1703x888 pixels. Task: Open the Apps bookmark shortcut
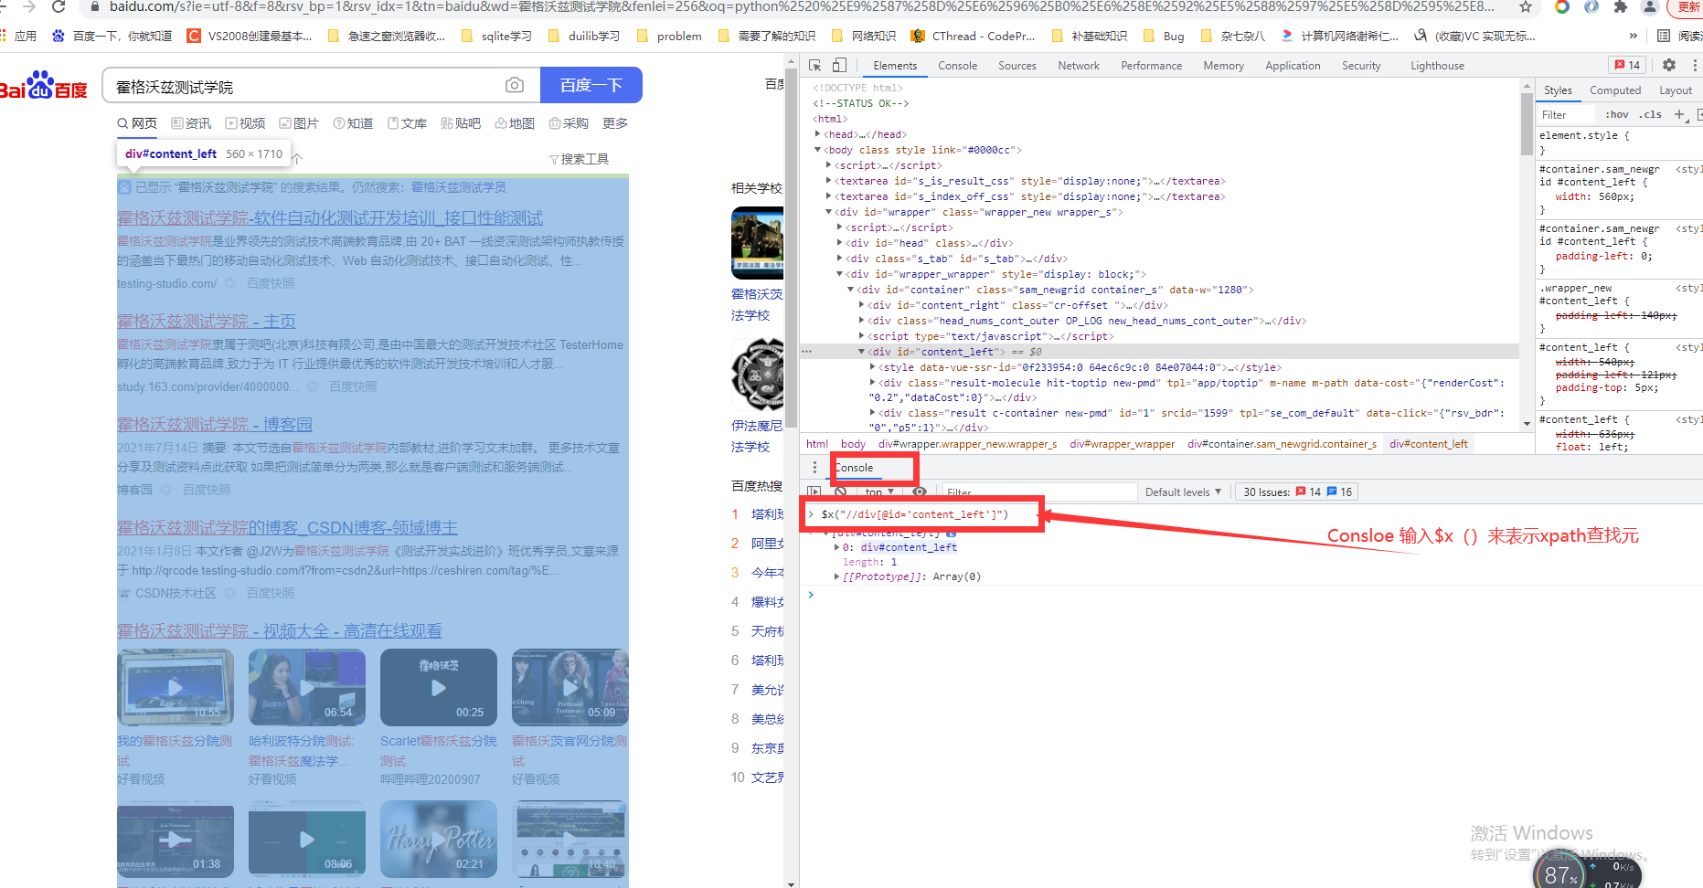(19, 36)
